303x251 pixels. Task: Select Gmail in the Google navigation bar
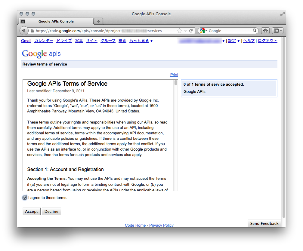26,41
